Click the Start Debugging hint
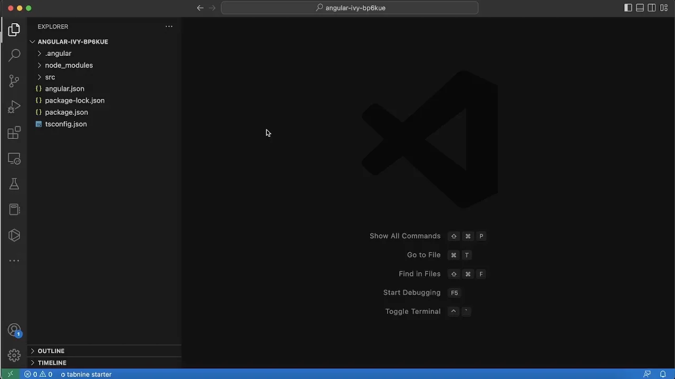 click(412, 293)
